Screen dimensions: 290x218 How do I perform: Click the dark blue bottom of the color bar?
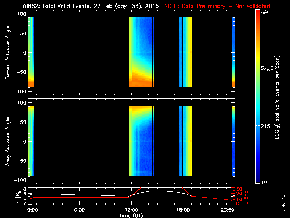(x=257, y=180)
